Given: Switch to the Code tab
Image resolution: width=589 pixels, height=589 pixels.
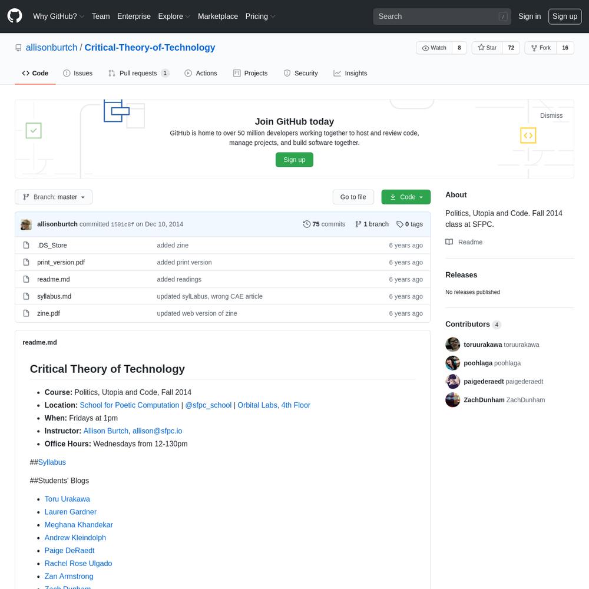Looking at the screenshot, I should click(x=35, y=73).
